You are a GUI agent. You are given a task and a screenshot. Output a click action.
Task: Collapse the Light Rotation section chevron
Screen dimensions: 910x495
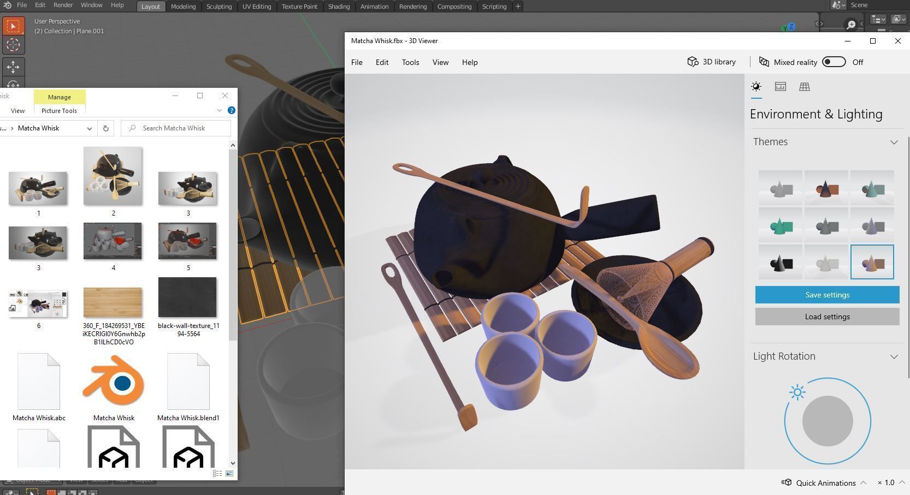(x=894, y=356)
